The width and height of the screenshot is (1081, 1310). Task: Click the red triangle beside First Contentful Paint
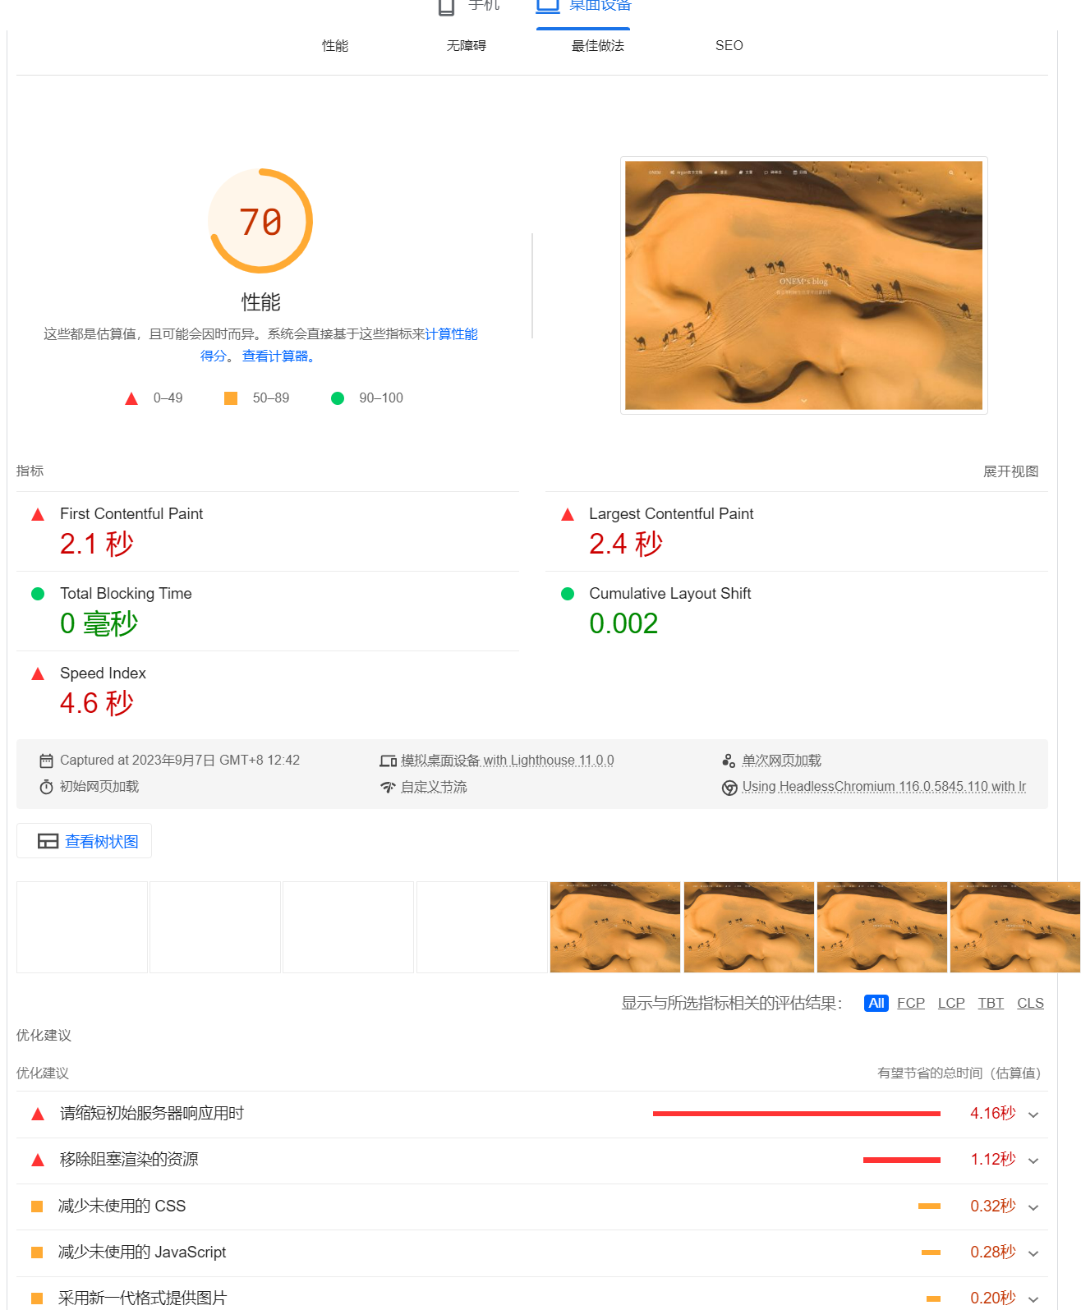click(38, 515)
